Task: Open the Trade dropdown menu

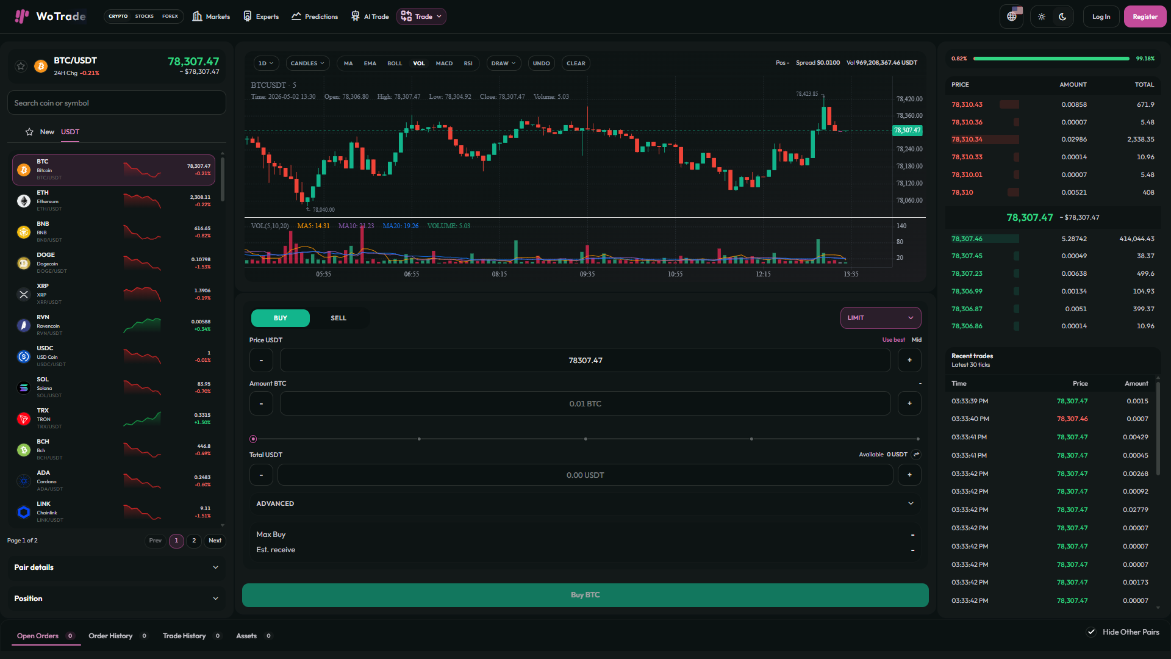Action: [x=421, y=16]
